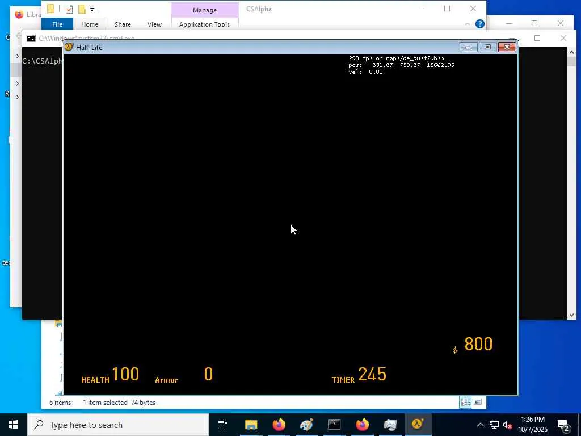Click the 'Type here to search' taskbar box
Image resolution: width=581 pixels, height=436 pixels.
118,425
